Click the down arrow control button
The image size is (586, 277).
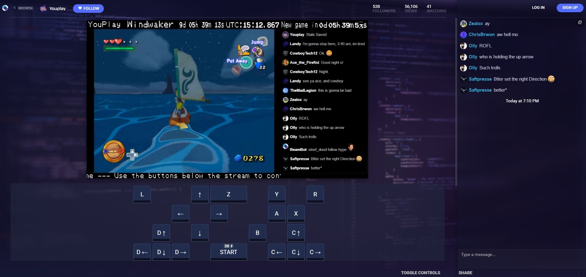coord(200,233)
